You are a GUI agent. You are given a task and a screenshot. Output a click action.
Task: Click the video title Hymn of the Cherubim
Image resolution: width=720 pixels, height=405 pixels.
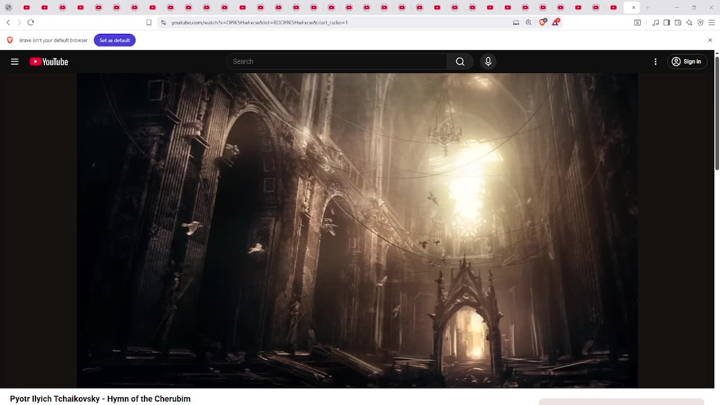click(x=100, y=399)
